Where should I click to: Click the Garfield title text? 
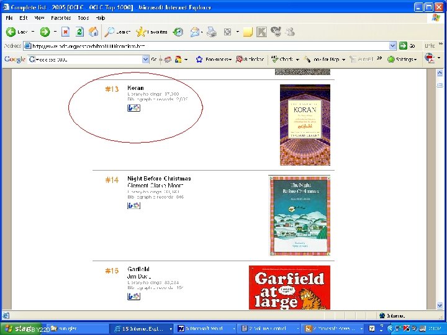click(x=138, y=269)
